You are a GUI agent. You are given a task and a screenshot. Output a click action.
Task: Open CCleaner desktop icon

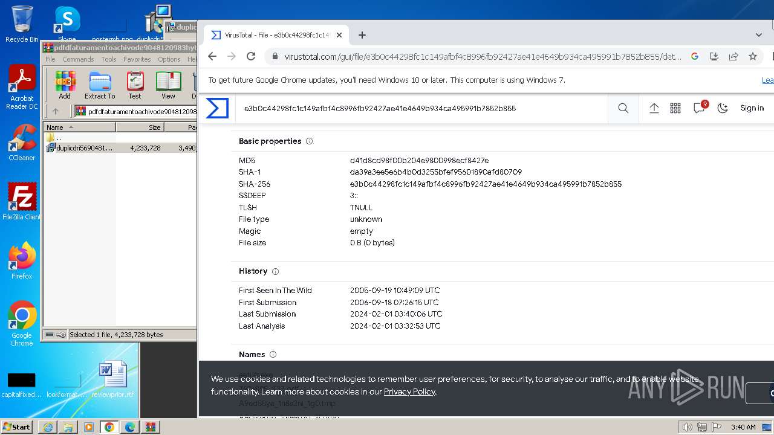pyautogui.click(x=22, y=143)
